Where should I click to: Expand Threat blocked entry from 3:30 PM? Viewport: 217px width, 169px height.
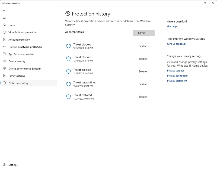point(110,46)
